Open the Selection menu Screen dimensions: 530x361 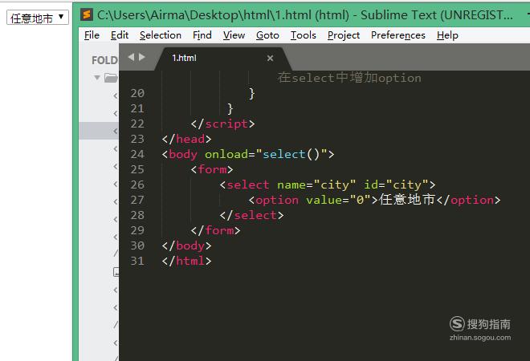coord(161,35)
